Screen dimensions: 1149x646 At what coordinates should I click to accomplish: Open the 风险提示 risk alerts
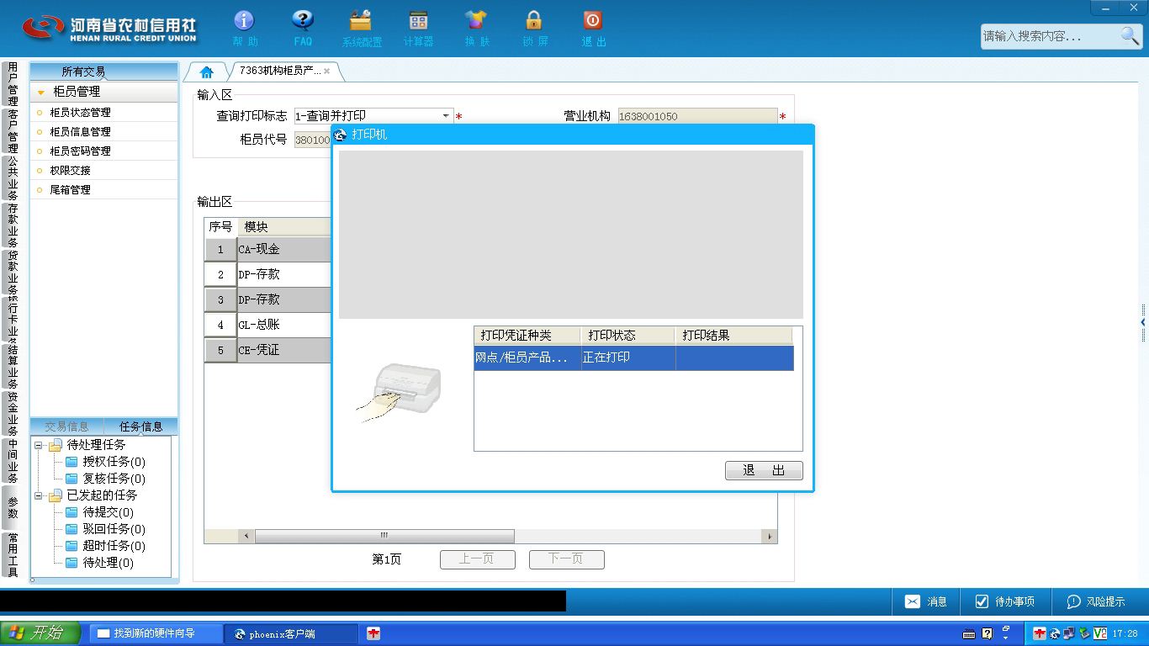(1096, 601)
